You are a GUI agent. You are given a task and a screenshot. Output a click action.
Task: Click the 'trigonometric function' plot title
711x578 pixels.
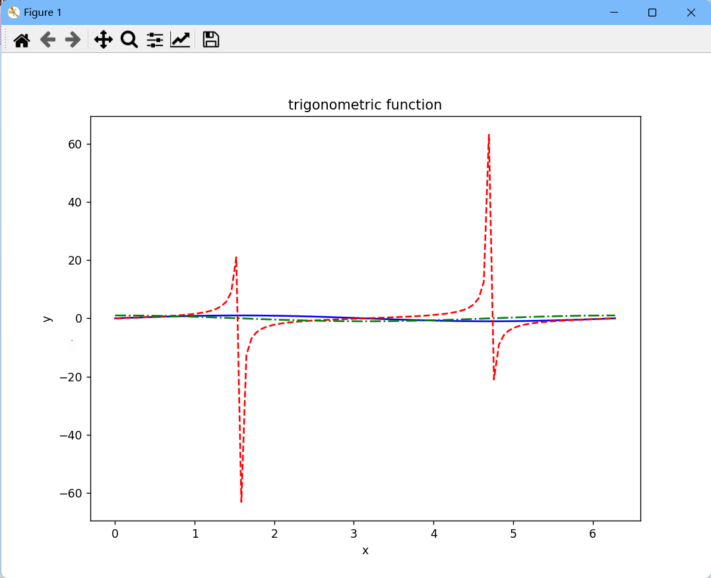pos(365,104)
